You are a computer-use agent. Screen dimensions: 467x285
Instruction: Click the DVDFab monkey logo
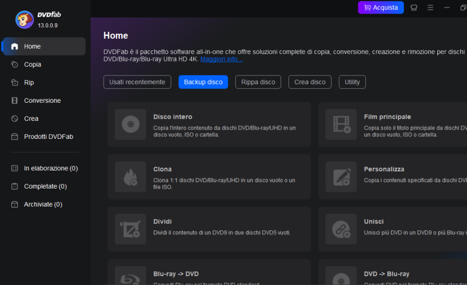25,19
